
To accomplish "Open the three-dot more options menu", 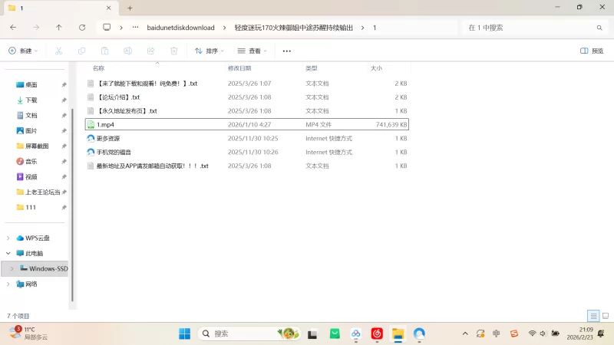I will tap(287, 51).
